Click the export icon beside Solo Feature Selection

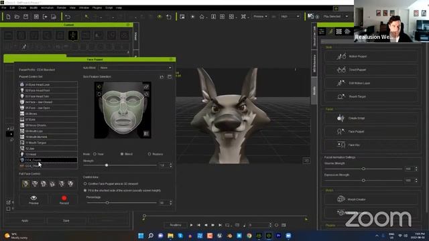pos(162,77)
